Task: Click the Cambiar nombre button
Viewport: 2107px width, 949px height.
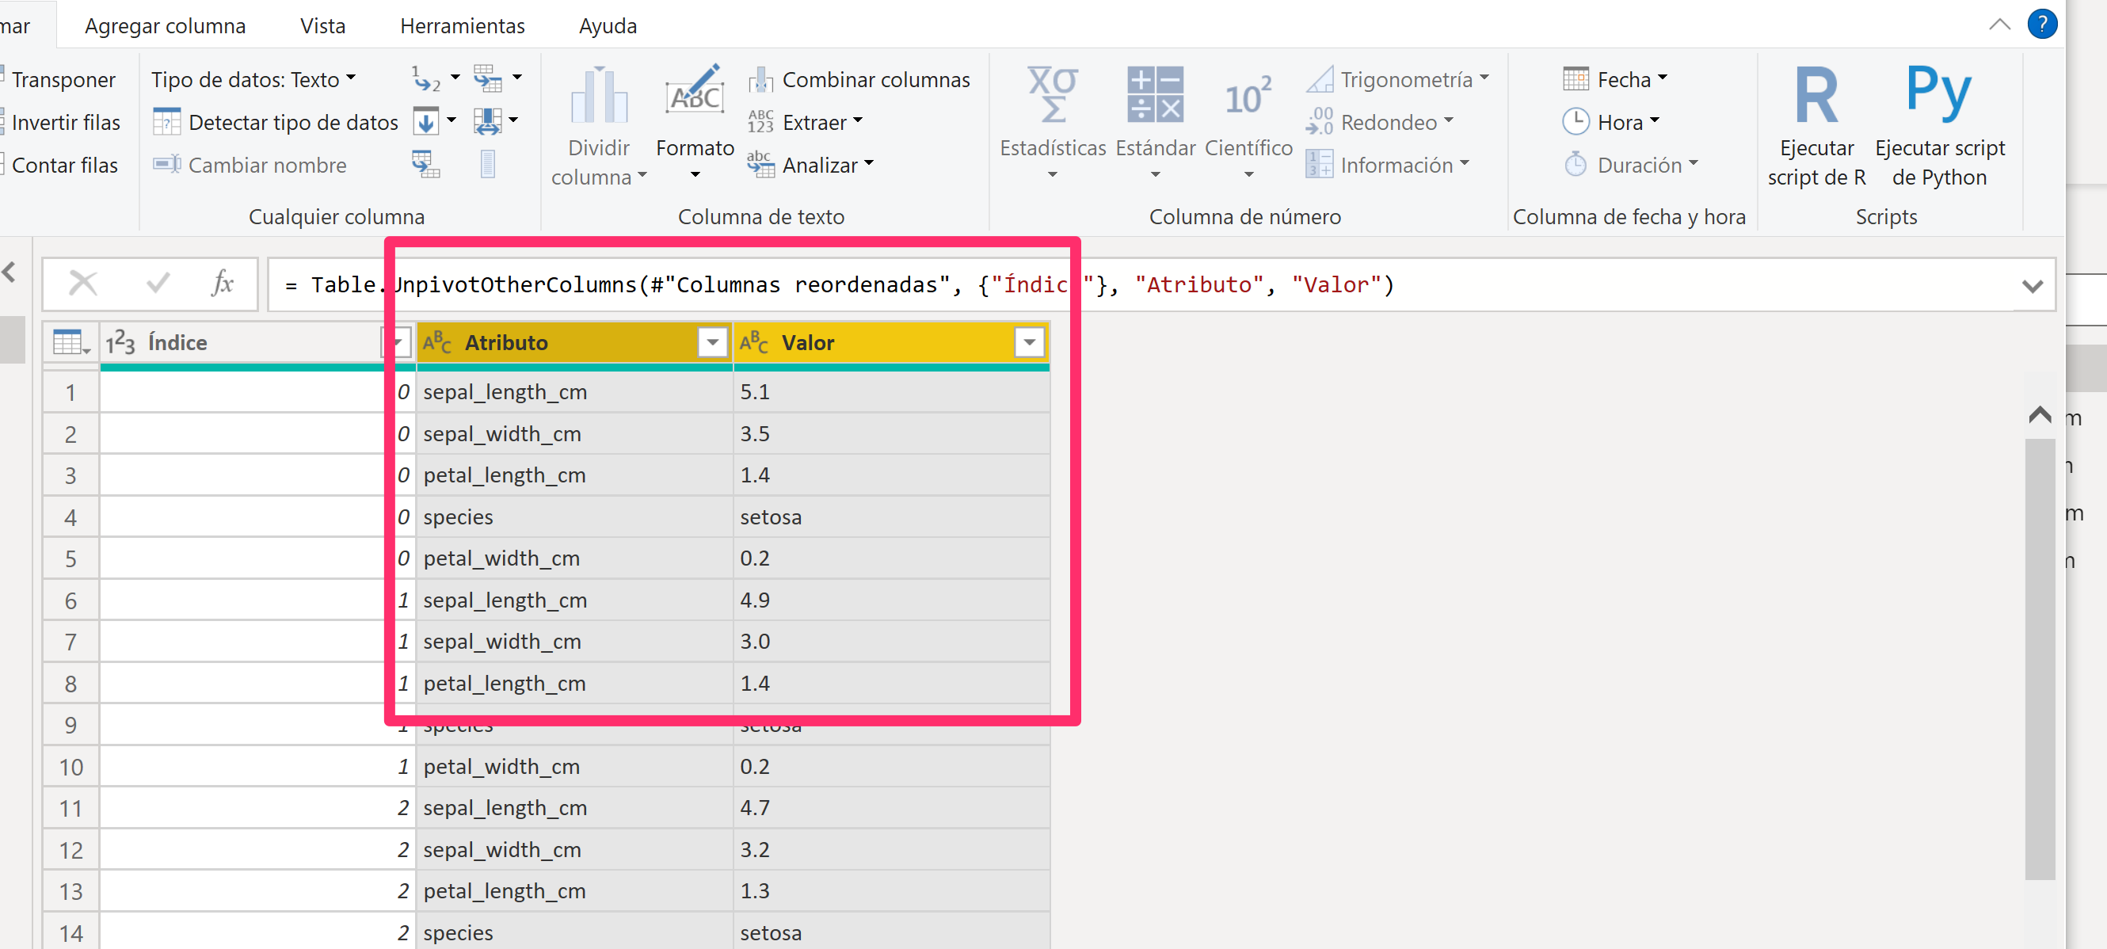Action: (x=250, y=166)
